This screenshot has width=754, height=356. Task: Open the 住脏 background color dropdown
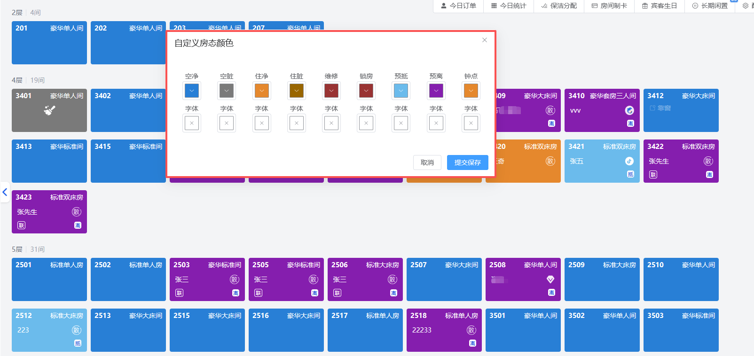[297, 91]
